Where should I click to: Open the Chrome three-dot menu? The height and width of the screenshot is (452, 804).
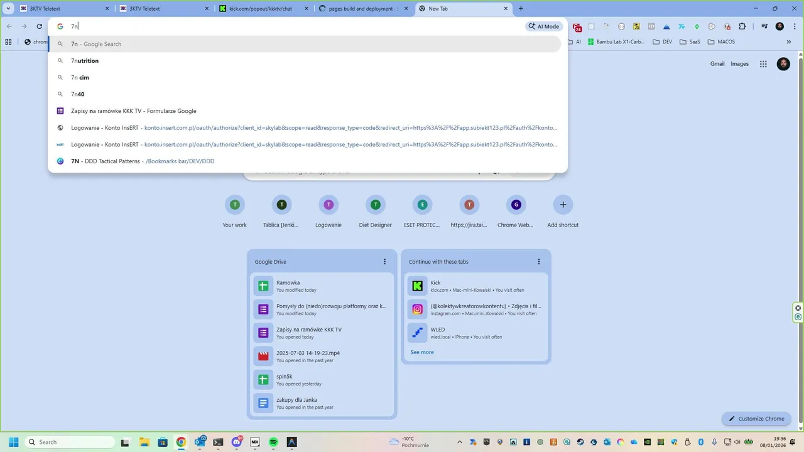tap(794, 26)
